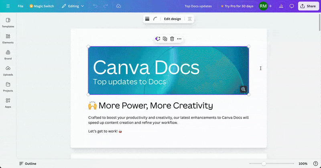Open the RM profile avatar
This screenshot has width=321, height=168.
pyautogui.click(x=263, y=6)
